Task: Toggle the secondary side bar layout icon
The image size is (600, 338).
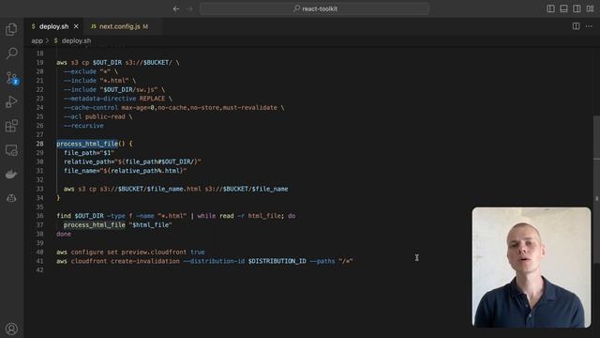Action: 577,8
